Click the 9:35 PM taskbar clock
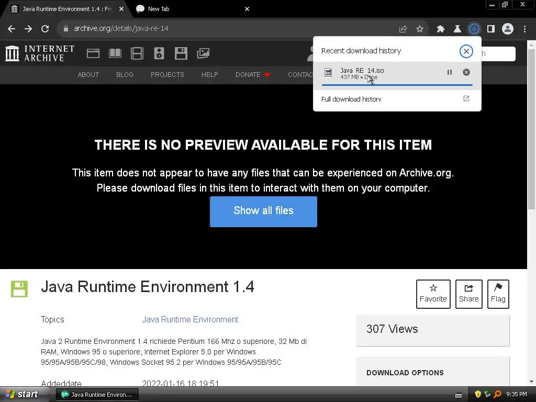The width and height of the screenshot is (536, 402). click(x=517, y=395)
